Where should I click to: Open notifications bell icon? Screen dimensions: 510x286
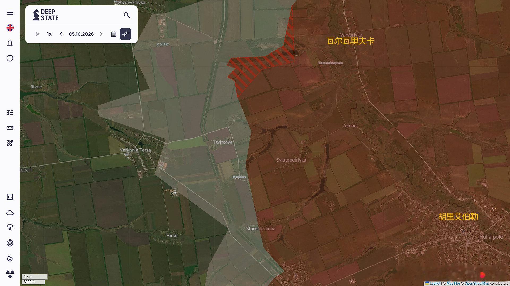pos(10,43)
